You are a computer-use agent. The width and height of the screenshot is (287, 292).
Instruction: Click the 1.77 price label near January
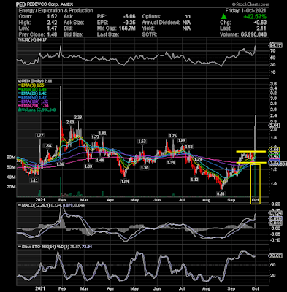coord(39,135)
